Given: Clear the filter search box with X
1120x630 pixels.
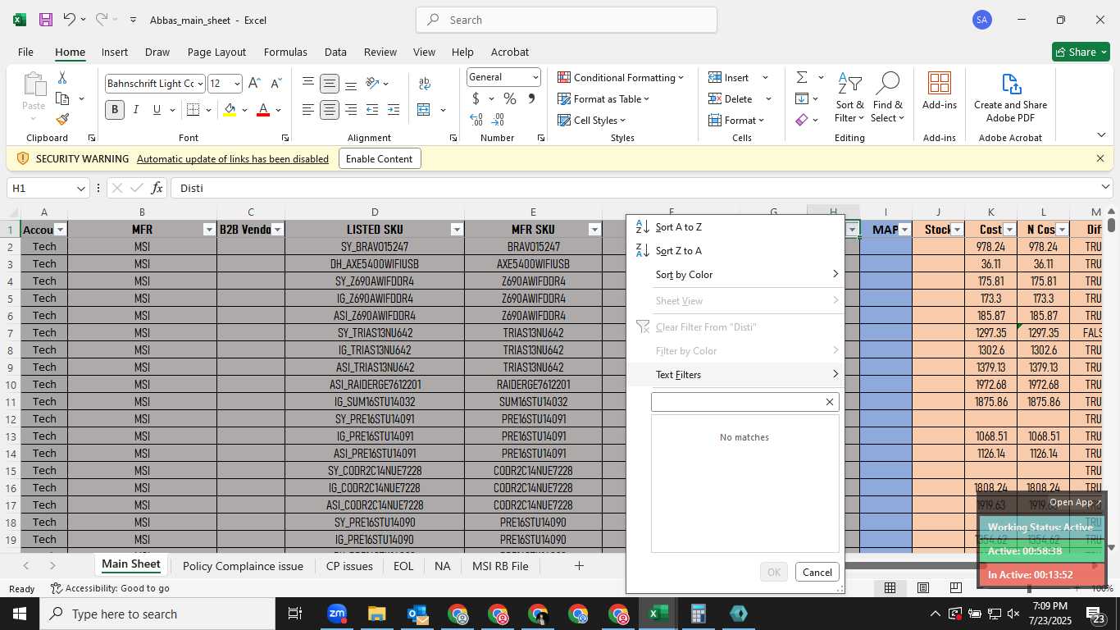Looking at the screenshot, I should [830, 402].
